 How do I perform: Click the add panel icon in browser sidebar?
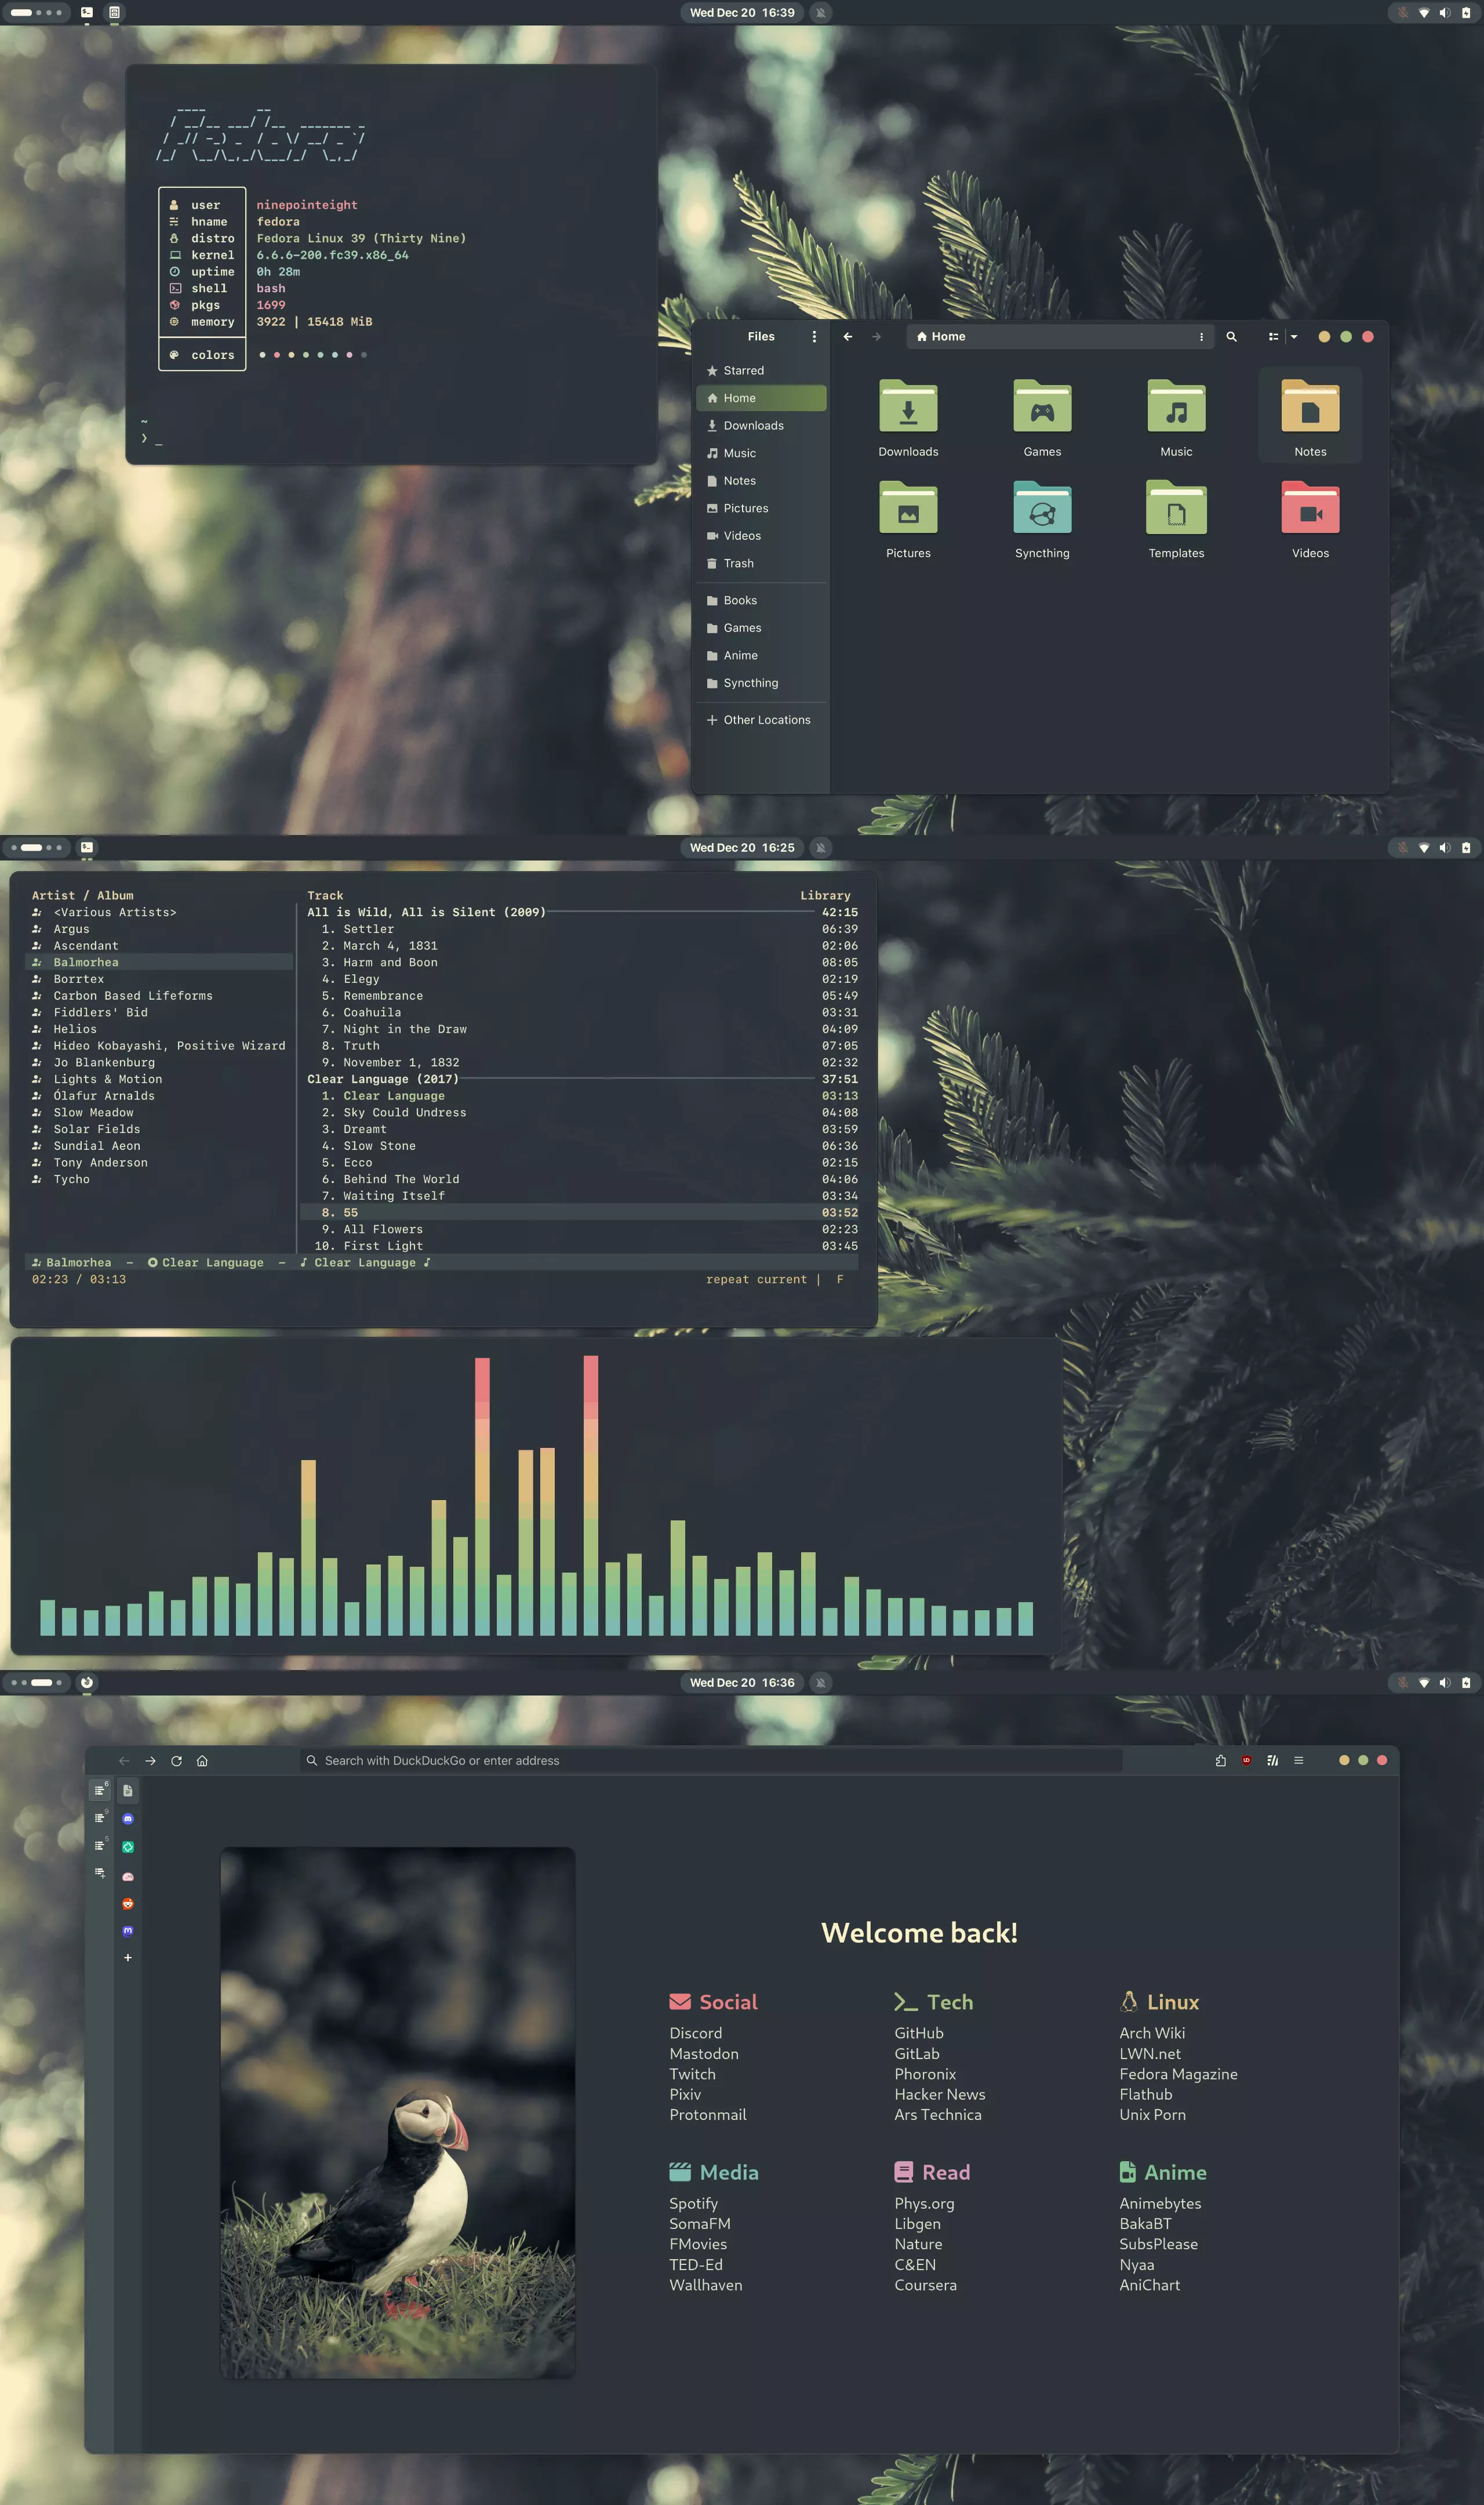(x=100, y=1873)
